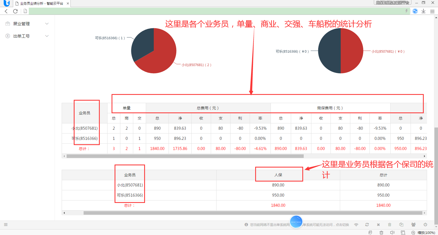Click the 1840.00 total in upper table
The height and width of the screenshot is (235, 438).
(x=157, y=149)
